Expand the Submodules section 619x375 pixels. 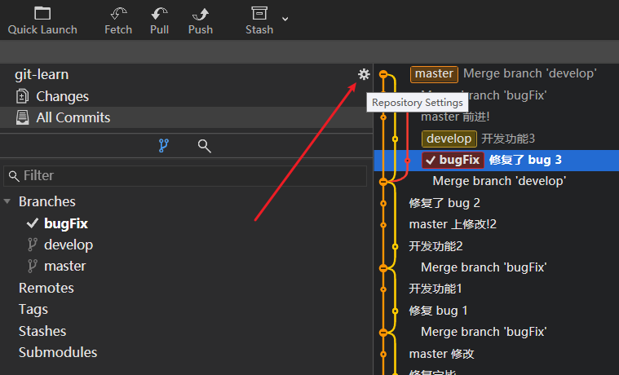tap(57, 352)
